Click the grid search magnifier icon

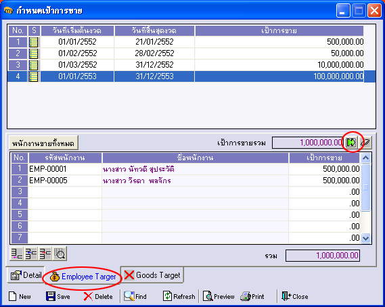pyautogui.click(x=60, y=254)
